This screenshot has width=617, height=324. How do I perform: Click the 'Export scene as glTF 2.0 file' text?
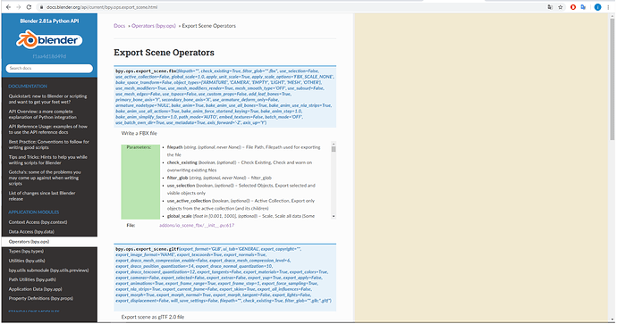pos(153,317)
